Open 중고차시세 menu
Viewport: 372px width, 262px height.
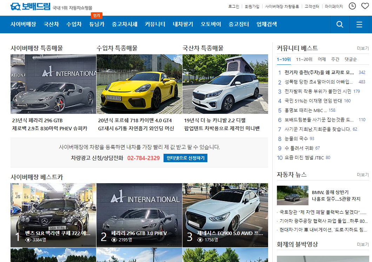pyautogui.click(x=125, y=24)
